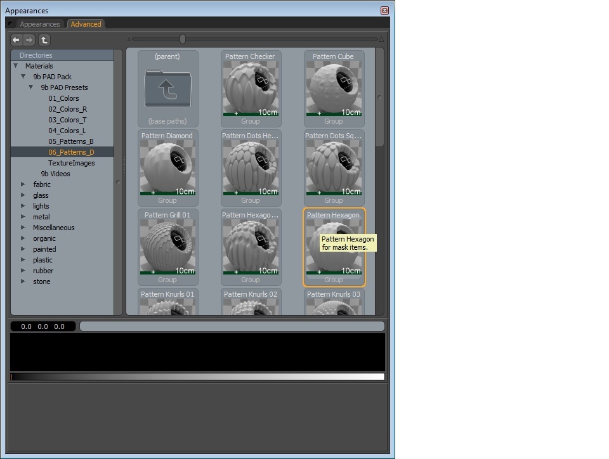Click the thumbnail size slider handle
This screenshot has width=609, height=459.
pos(183,39)
